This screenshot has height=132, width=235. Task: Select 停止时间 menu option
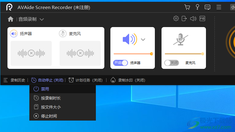(63, 116)
